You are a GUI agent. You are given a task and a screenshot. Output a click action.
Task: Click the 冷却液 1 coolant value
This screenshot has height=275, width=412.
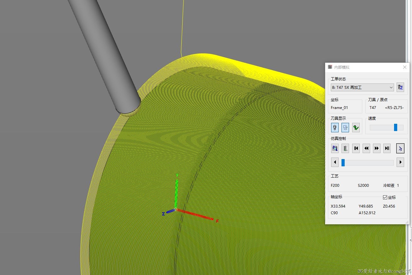(x=391, y=186)
